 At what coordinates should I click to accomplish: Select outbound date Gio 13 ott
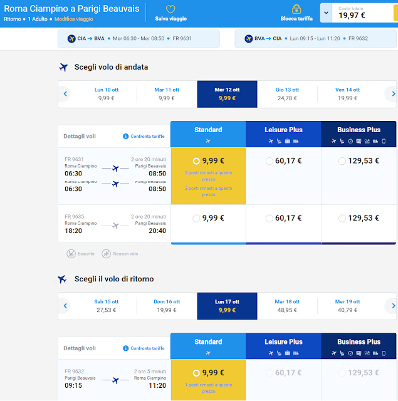[x=287, y=94]
